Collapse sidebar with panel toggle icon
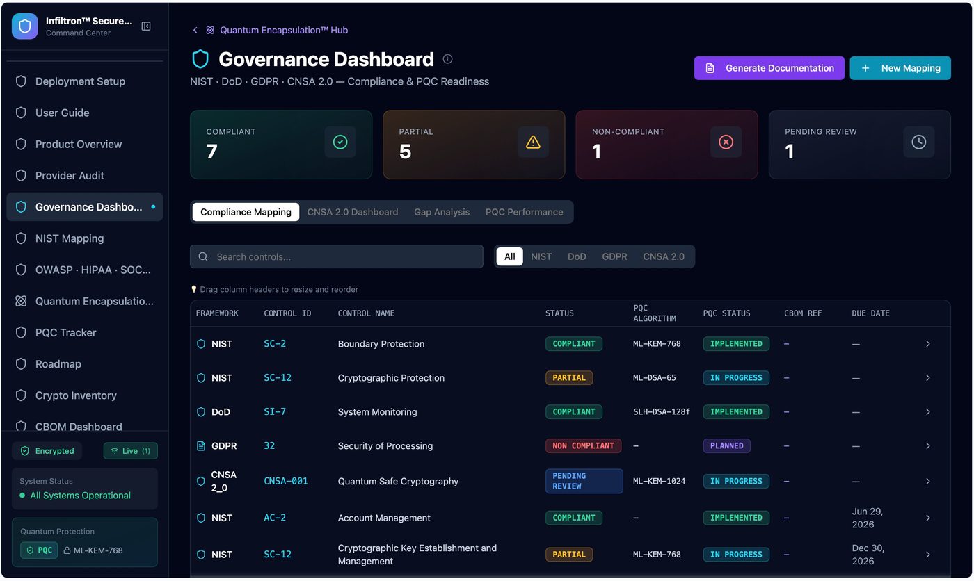The width and height of the screenshot is (974, 581). click(146, 26)
